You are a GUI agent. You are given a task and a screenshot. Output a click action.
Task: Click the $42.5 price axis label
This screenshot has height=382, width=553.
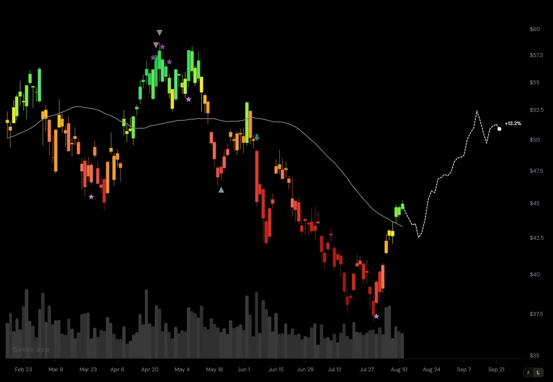tap(536, 238)
